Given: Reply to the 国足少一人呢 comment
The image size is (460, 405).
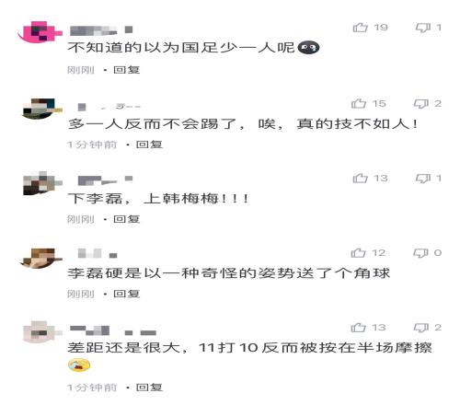Looking at the screenshot, I should (127, 70).
